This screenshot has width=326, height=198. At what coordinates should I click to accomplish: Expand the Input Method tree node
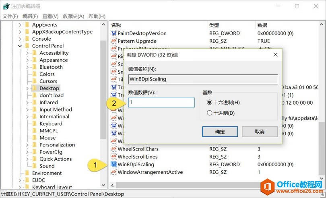(x=27, y=109)
